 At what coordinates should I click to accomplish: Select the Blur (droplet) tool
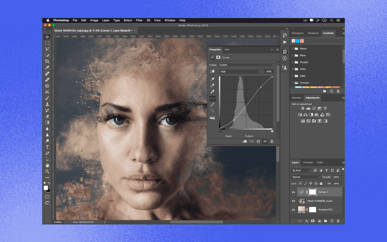47,129
